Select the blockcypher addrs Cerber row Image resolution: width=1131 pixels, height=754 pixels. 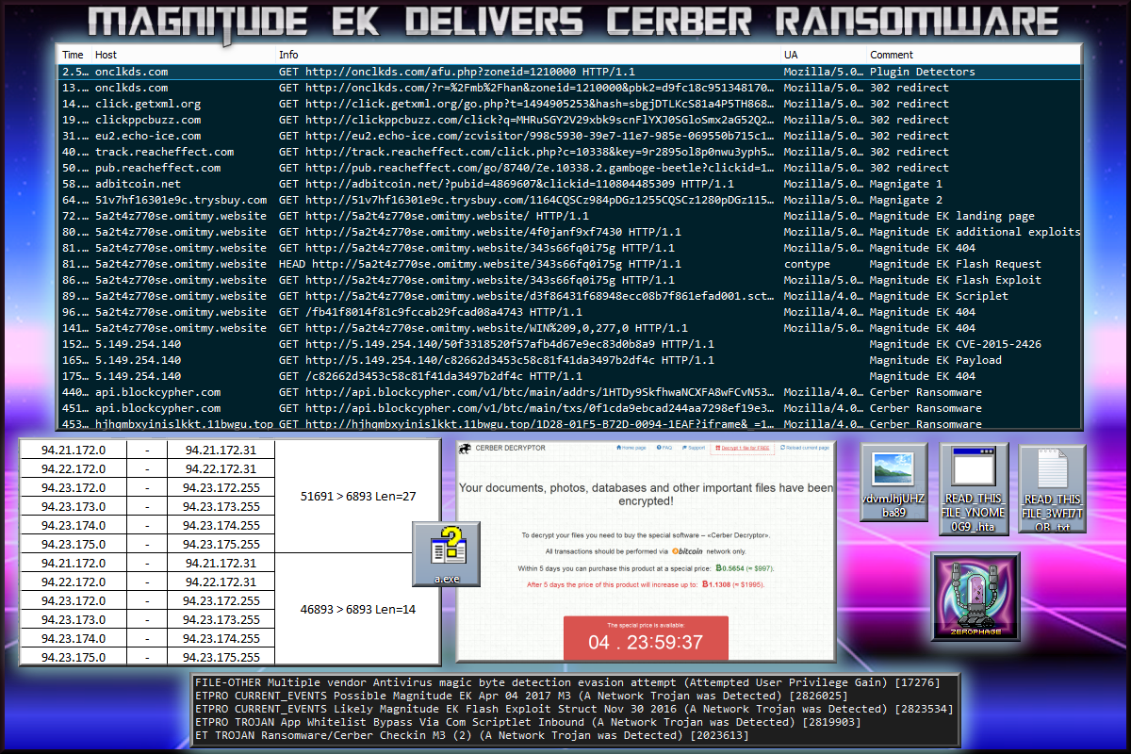(570, 392)
